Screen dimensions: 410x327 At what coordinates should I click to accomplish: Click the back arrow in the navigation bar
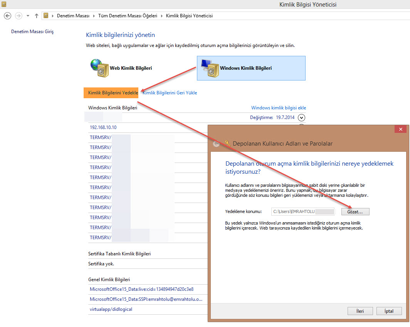[7, 16]
